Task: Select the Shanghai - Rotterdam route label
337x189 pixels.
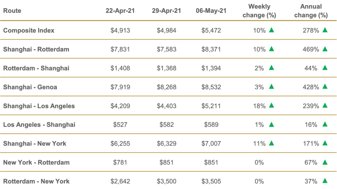Action: click(x=36, y=49)
